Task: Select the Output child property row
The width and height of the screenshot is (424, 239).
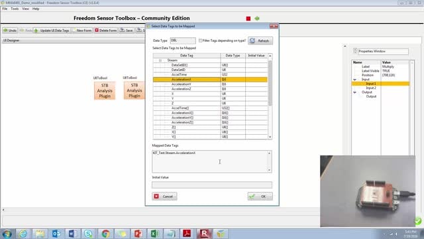Action: point(380,96)
